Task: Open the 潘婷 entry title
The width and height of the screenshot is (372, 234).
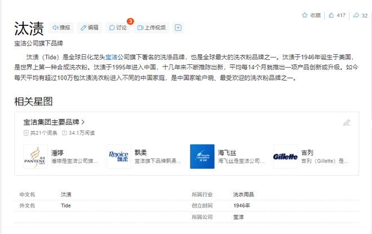Action: [x=57, y=153]
